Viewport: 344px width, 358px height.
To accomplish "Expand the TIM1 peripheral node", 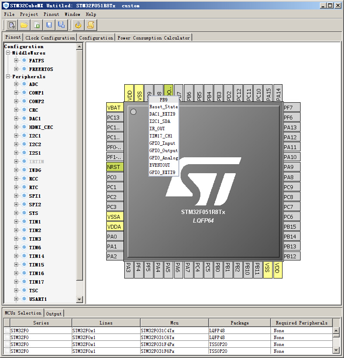I will pyautogui.click(x=16, y=221).
